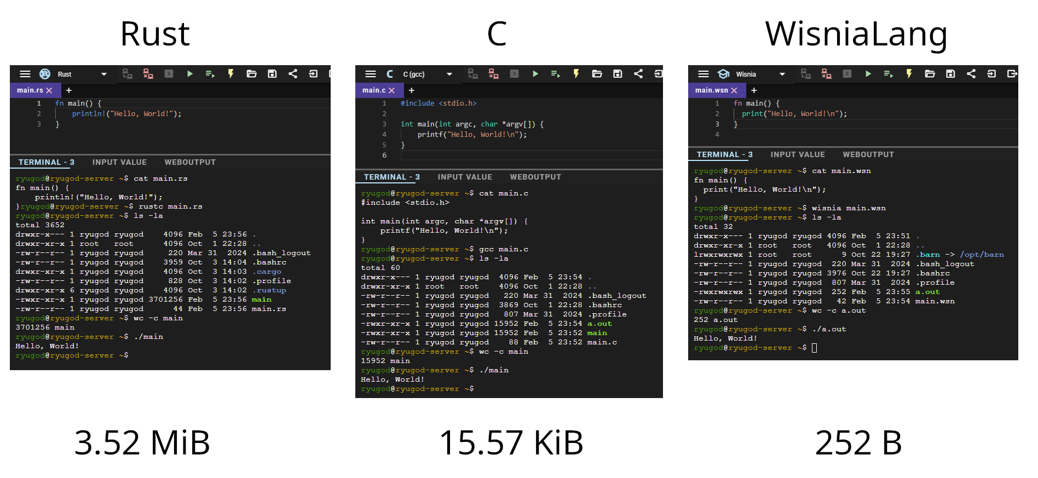Open WEBOUTPUT tab in Rust panel

[x=190, y=162]
